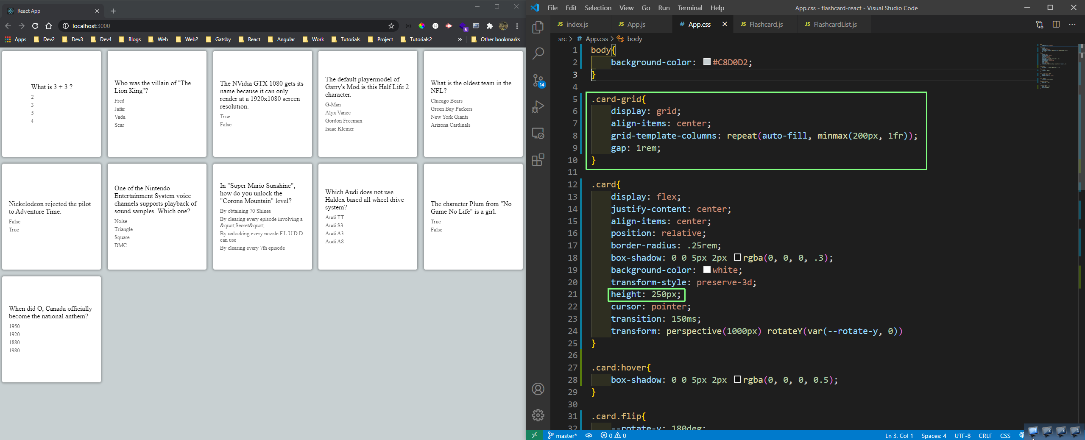Open the Other bookmarks folder

tap(495, 39)
